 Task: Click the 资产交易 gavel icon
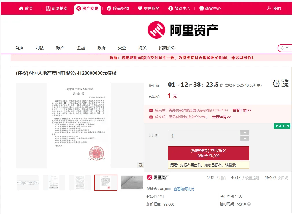click(x=79, y=8)
